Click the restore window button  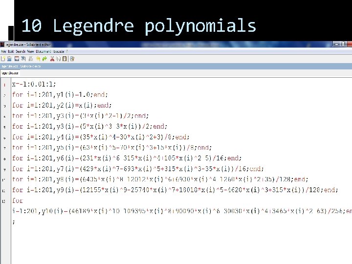pyautogui.click(x=343, y=44)
